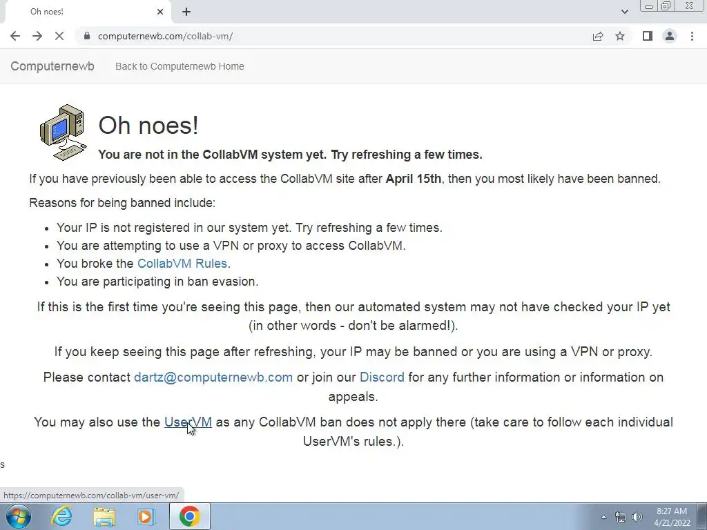Switch to Chrome in taskbar
This screenshot has height=530, width=707.
(189, 516)
